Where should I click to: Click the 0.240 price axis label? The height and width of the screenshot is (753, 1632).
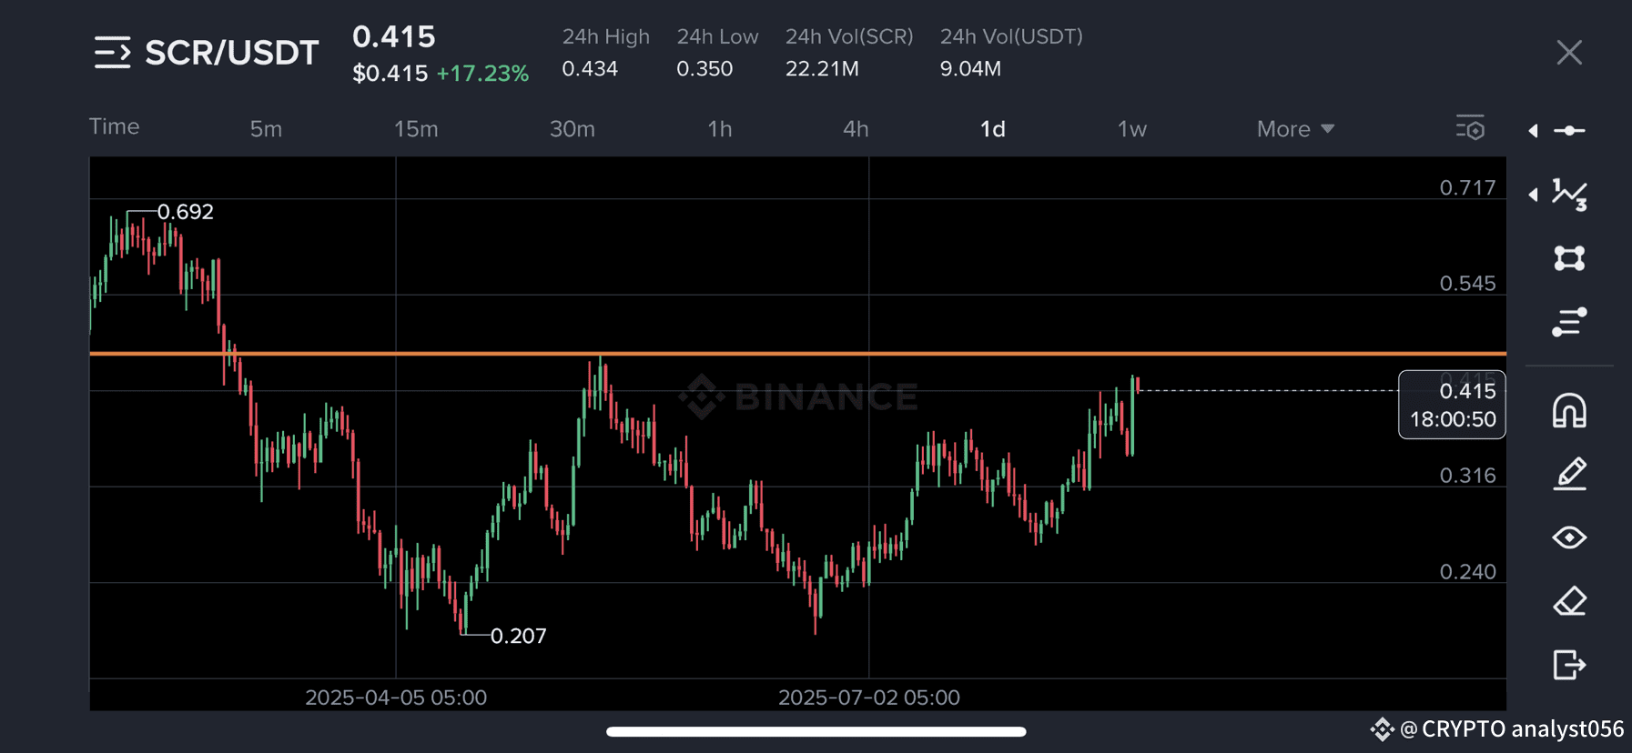(1467, 572)
